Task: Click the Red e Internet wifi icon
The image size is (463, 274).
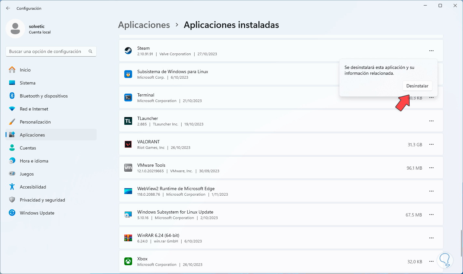Action: tap(12, 109)
